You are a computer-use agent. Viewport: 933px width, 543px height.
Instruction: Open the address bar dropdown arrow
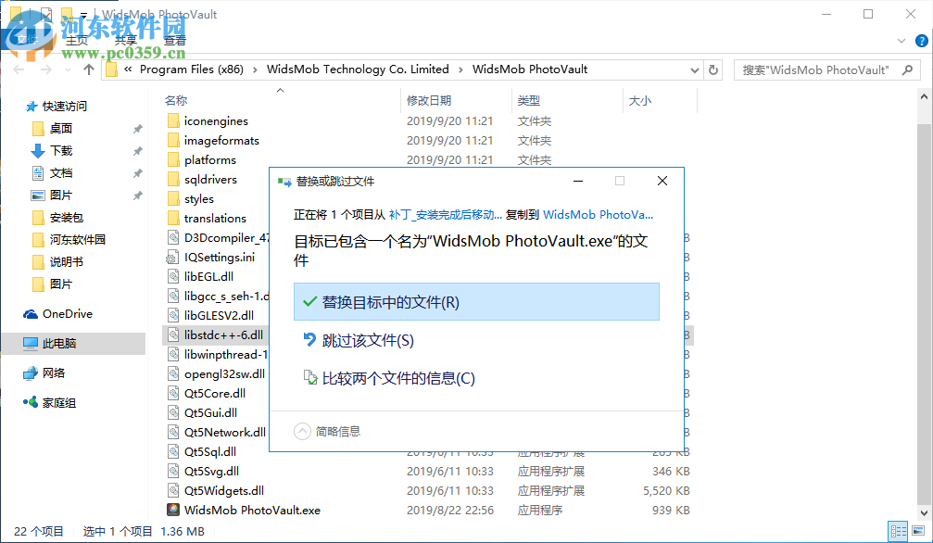(694, 69)
